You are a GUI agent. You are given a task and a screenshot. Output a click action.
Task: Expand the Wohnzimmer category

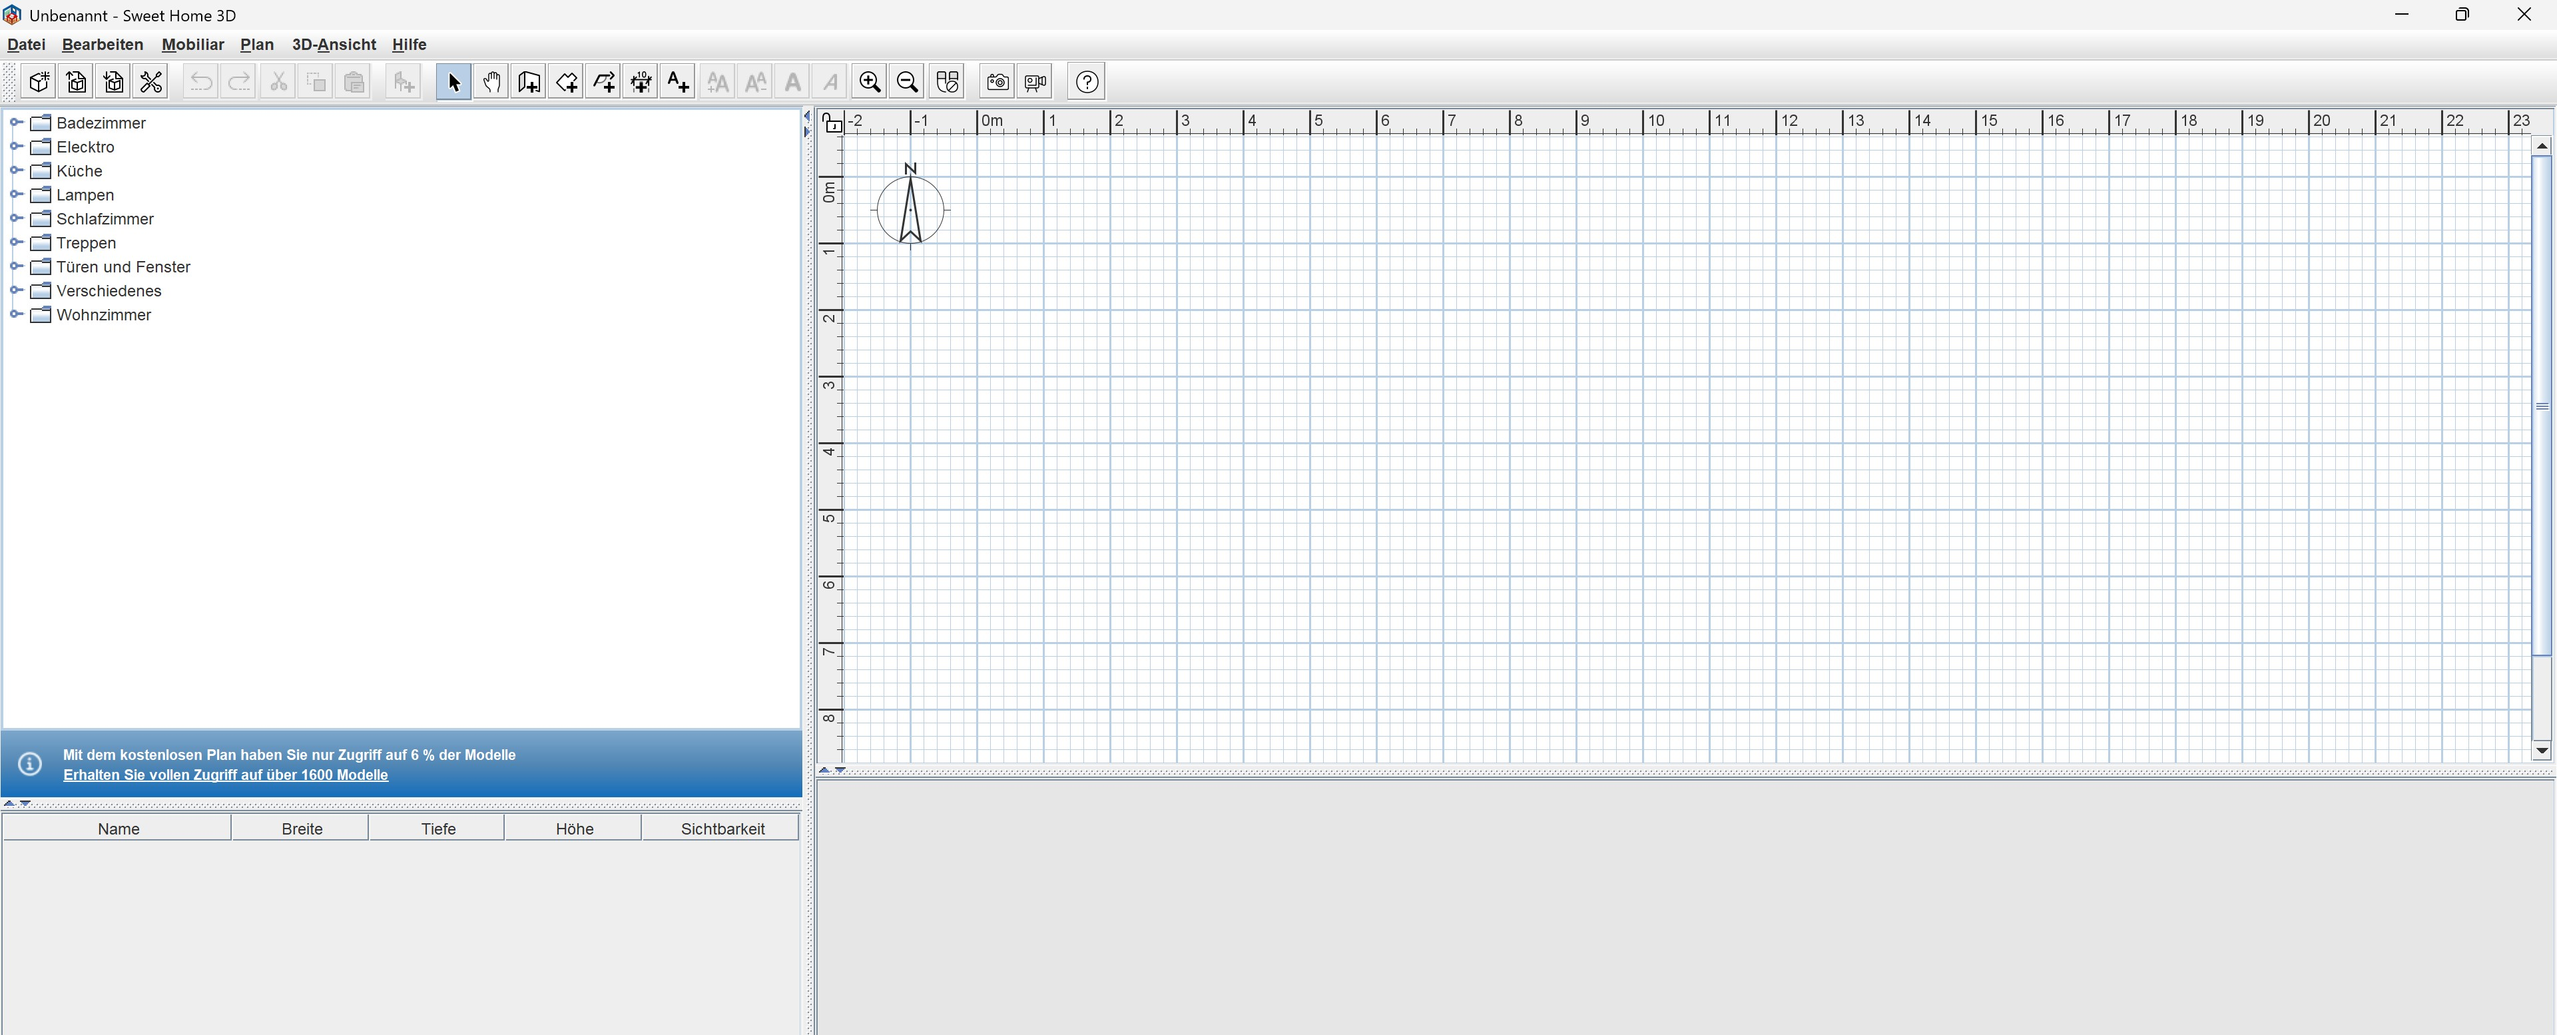tap(15, 313)
